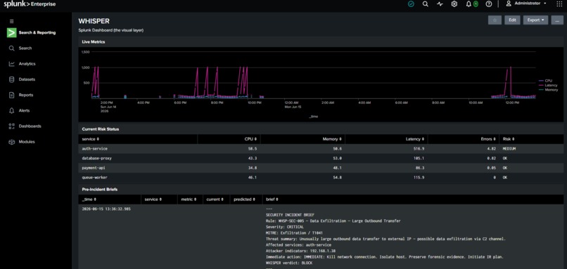Sort table by the Risk column
567x269 pixels.
click(509, 139)
